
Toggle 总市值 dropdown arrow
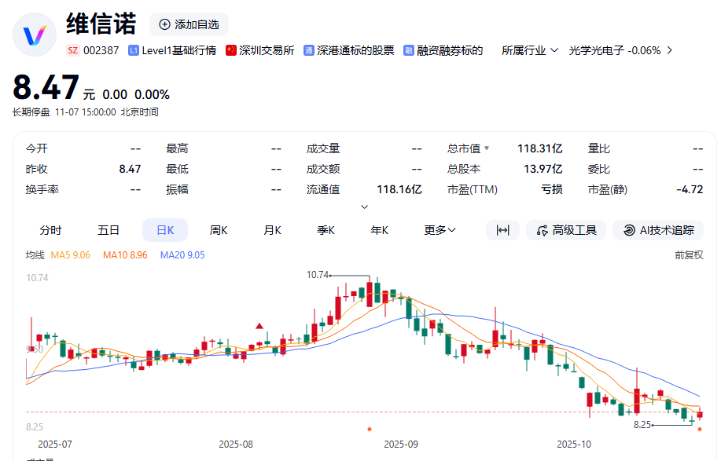(487, 148)
